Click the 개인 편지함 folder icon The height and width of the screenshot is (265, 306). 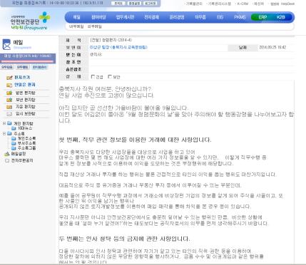[x=9, y=123]
